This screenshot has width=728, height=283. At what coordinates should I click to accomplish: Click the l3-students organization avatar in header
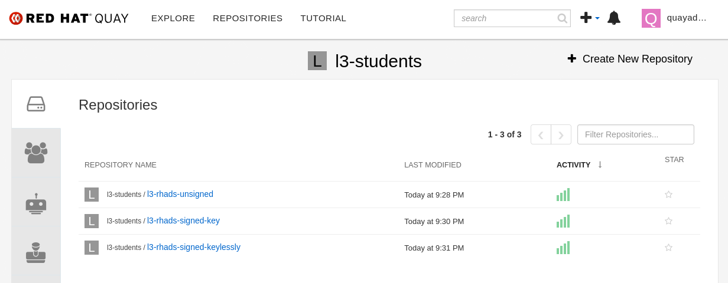tap(317, 61)
